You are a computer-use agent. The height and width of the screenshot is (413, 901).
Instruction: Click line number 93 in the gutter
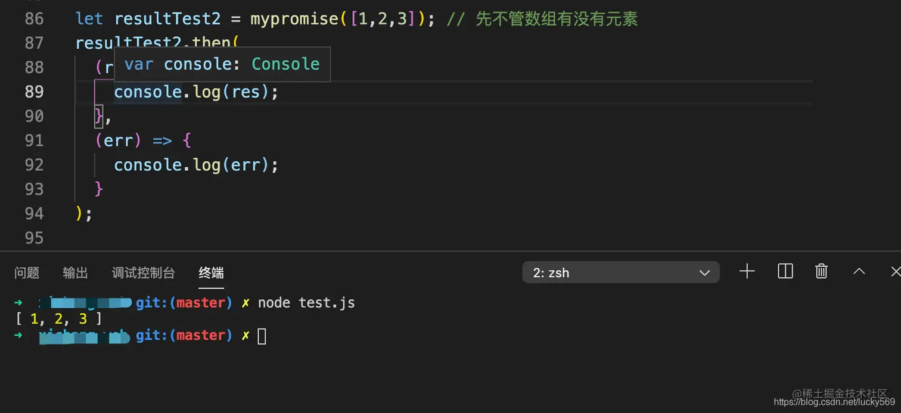(x=35, y=189)
